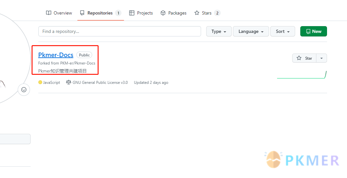Open the Projects tab

pyautogui.click(x=141, y=13)
